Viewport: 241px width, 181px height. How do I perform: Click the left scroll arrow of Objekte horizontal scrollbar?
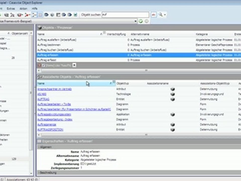click(x=39, y=70)
